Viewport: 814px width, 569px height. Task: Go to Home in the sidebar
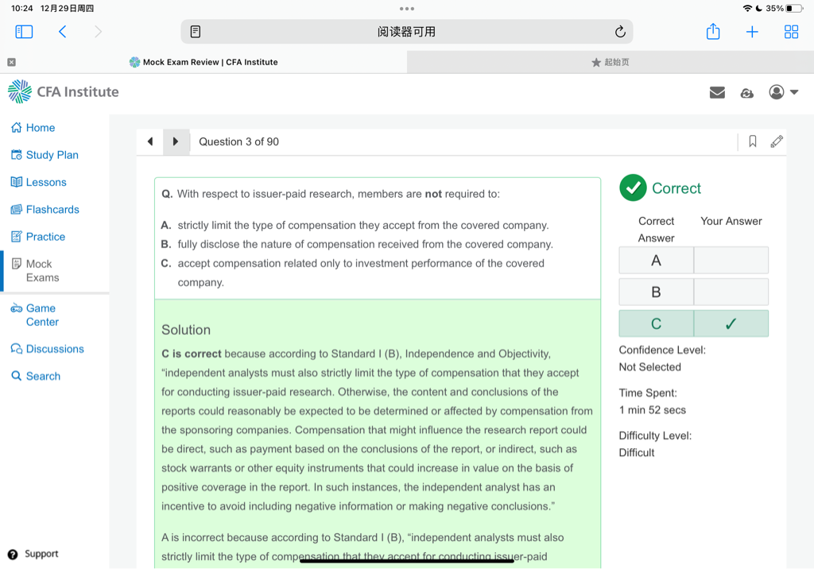coord(33,128)
